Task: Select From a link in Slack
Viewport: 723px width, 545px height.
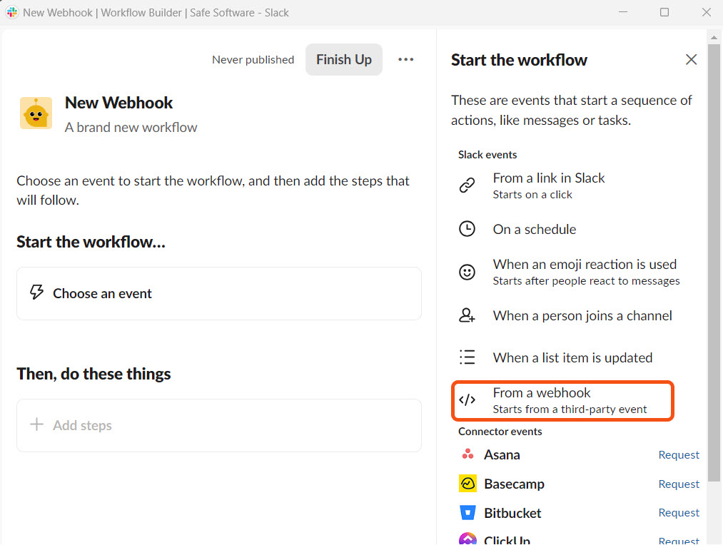Action: (x=562, y=185)
